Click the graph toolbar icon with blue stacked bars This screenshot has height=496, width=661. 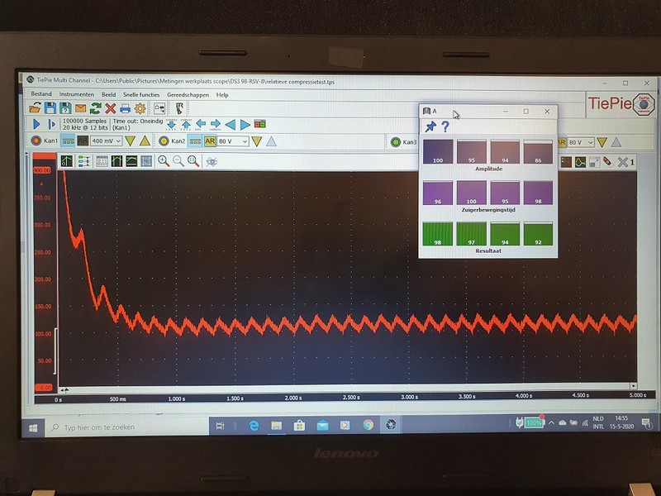tap(84, 161)
